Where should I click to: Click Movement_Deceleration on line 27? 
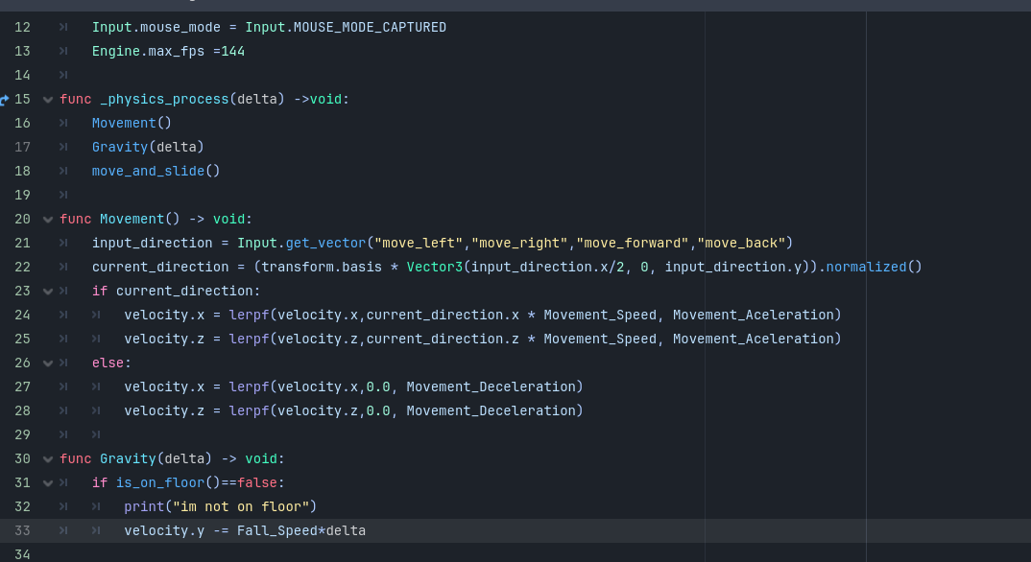491,386
